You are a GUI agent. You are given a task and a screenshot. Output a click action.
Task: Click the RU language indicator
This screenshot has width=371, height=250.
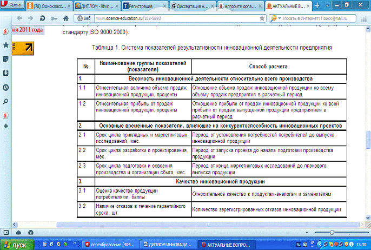click(x=299, y=245)
